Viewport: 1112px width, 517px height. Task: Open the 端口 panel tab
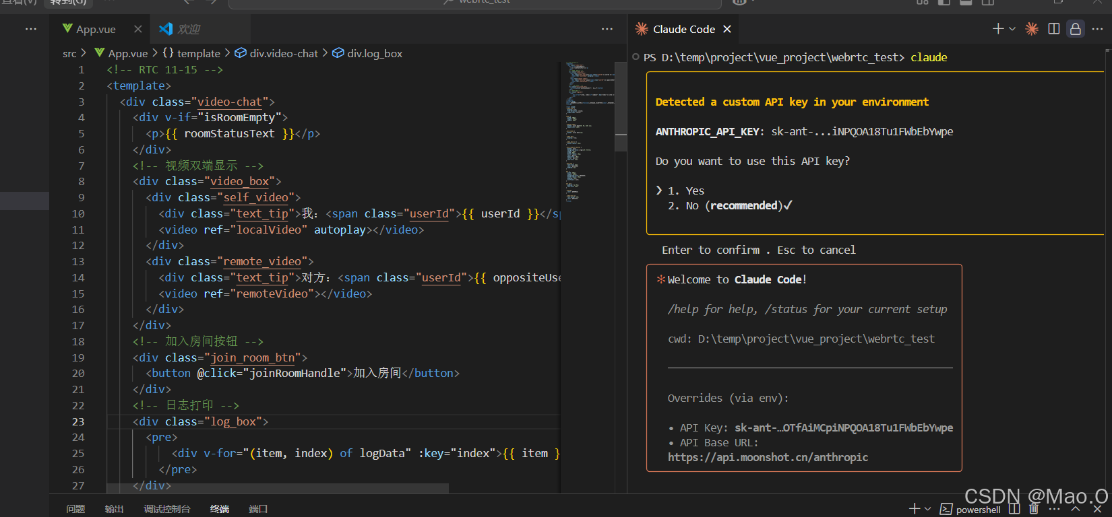[258, 509]
